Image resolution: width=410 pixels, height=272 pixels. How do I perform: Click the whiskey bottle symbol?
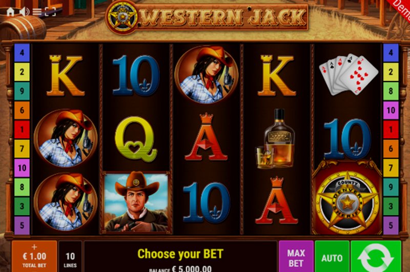pyautogui.click(x=276, y=138)
